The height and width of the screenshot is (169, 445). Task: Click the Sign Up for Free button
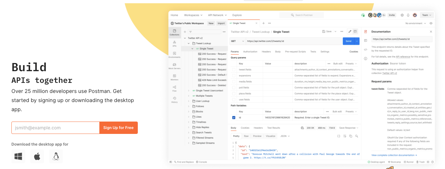point(118,128)
